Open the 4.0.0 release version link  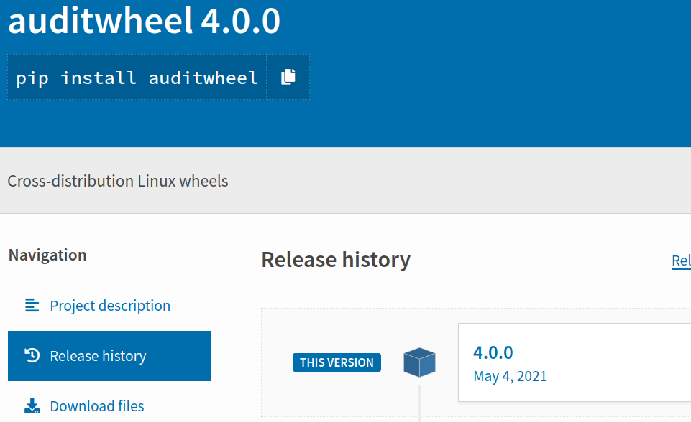point(493,352)
